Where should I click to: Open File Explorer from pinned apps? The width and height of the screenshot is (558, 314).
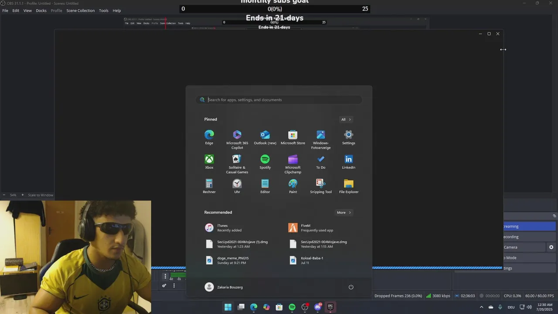pos(349,186)
